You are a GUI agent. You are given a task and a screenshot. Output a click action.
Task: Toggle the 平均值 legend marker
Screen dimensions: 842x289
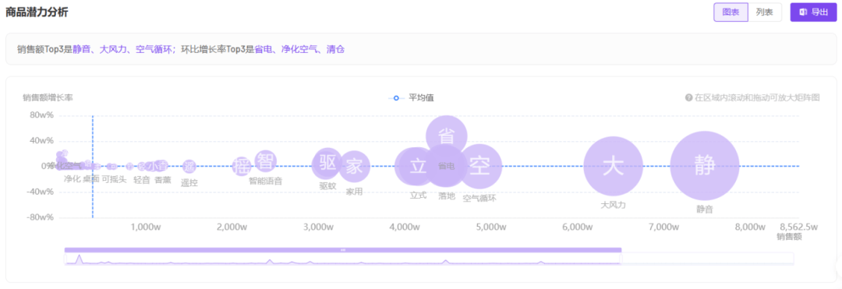(x=396, y=97)
